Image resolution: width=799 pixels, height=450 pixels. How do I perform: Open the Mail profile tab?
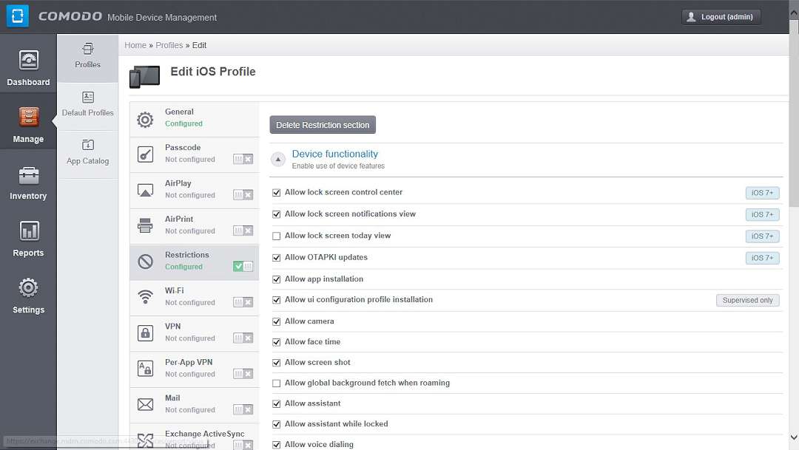(x=194, y=405)
